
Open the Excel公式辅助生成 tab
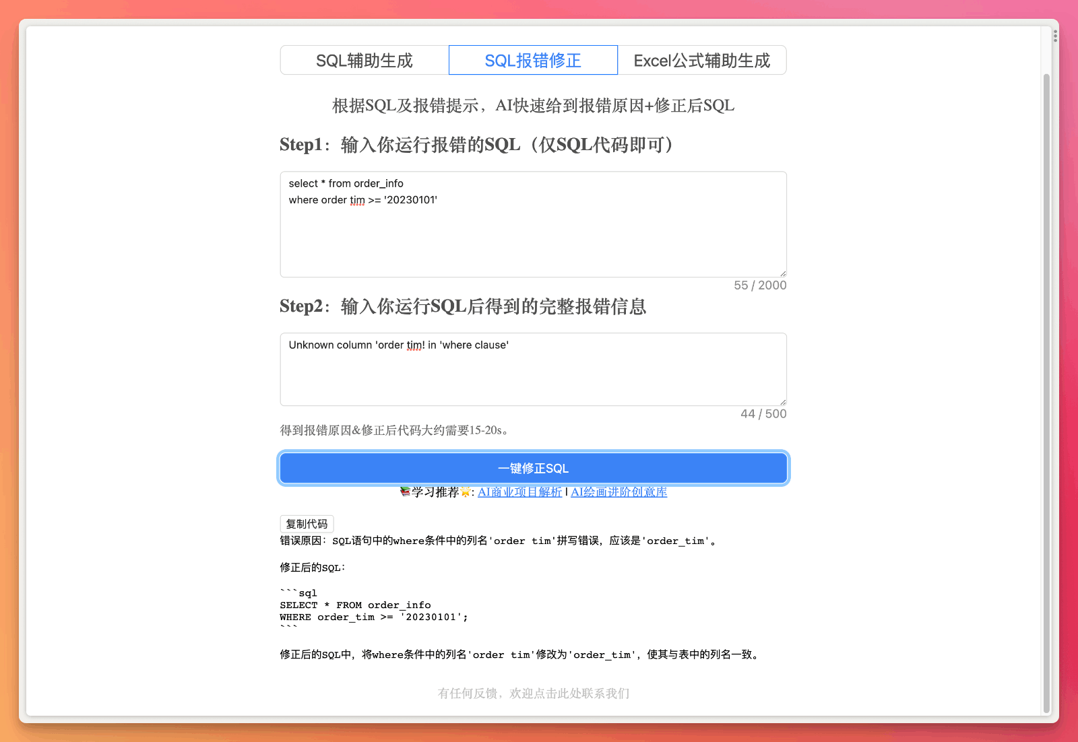701,61
